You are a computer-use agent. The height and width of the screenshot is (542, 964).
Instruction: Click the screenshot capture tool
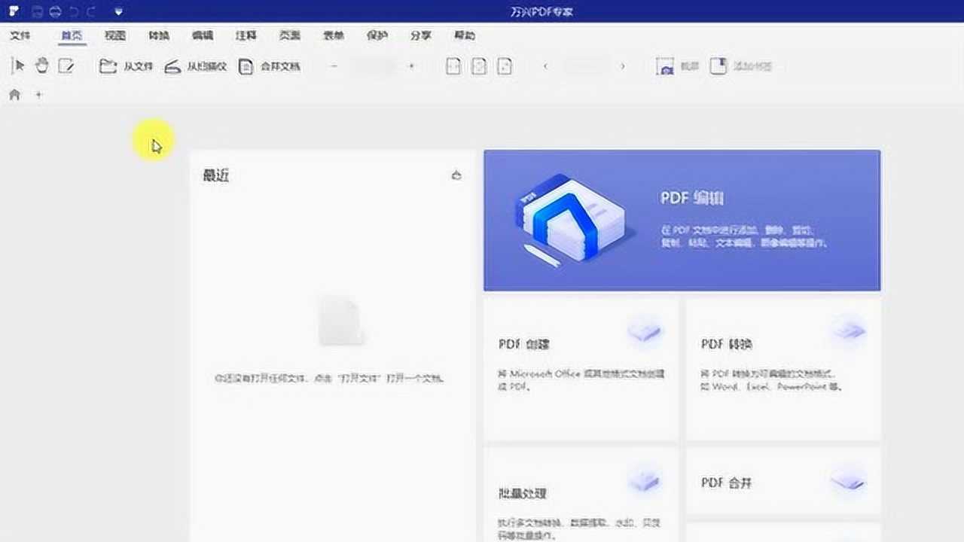click(677, 66)
